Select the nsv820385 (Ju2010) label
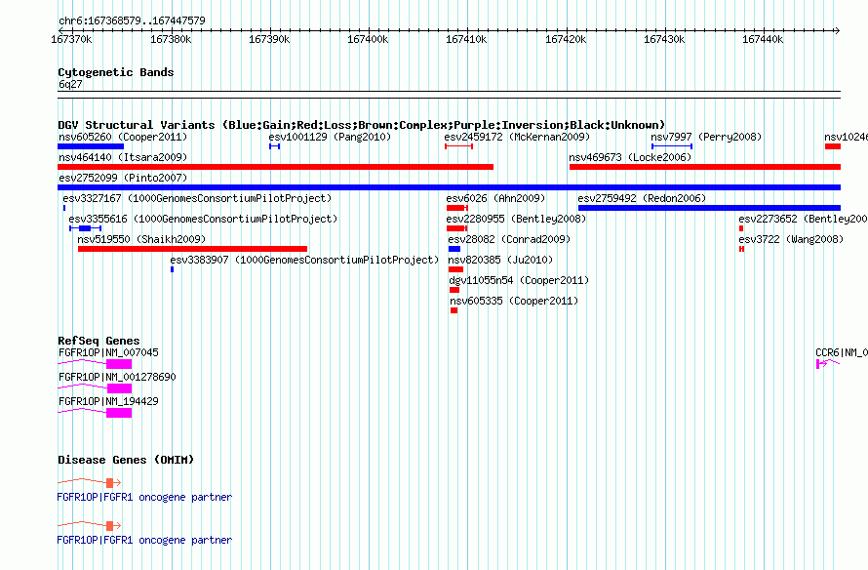 click(x=500, y=260)
